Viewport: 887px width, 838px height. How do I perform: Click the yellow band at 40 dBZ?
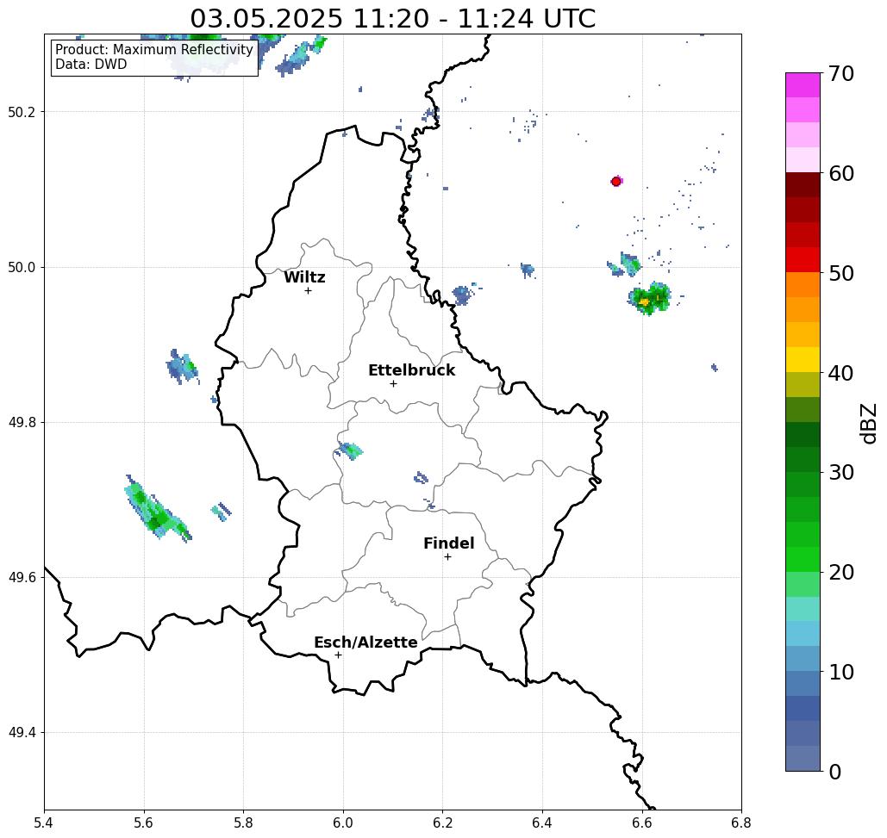click(x=803, y=359)
